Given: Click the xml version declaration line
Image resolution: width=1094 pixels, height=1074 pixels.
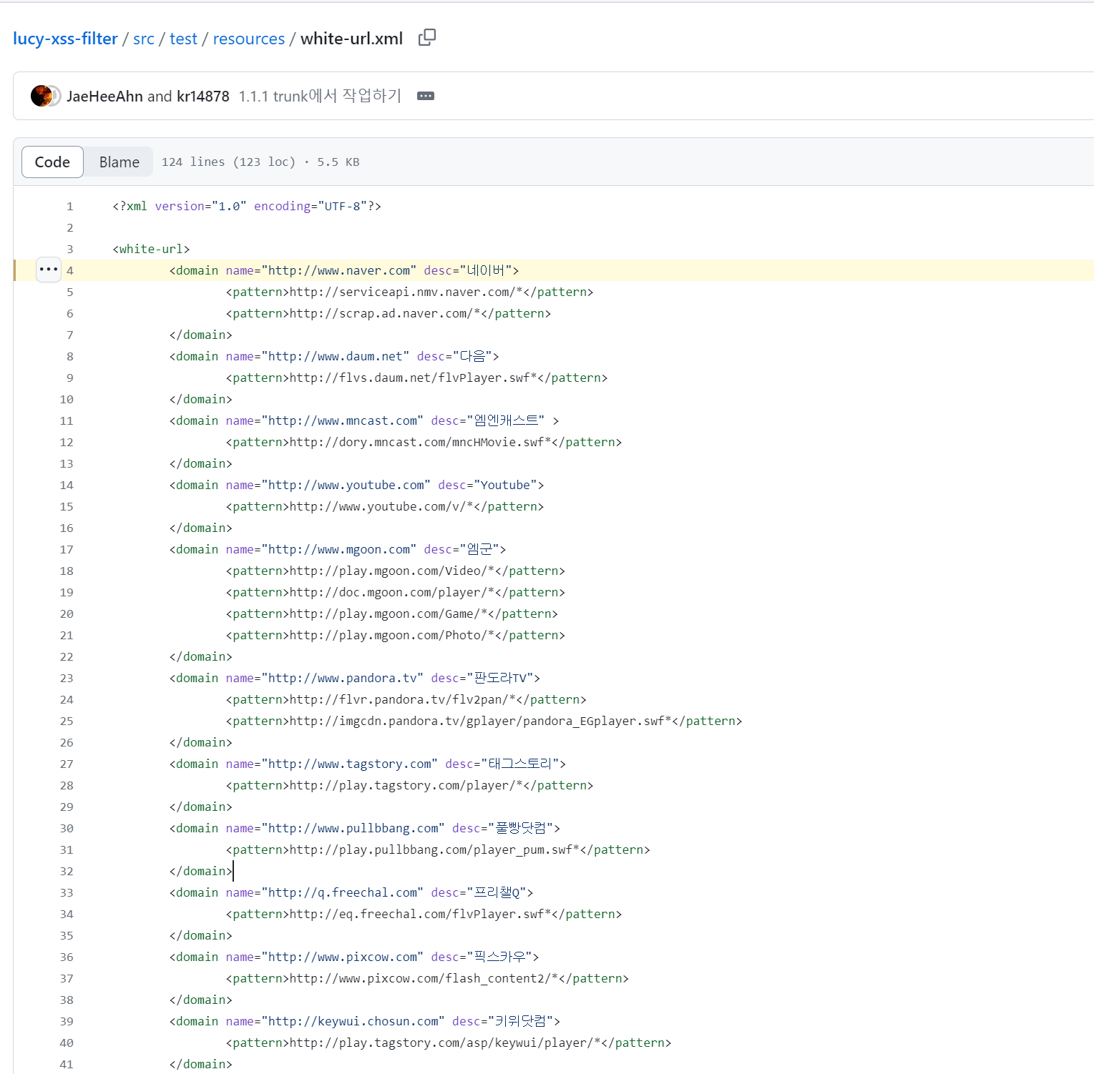Looking at the screenshot, I should coord(247,206).
